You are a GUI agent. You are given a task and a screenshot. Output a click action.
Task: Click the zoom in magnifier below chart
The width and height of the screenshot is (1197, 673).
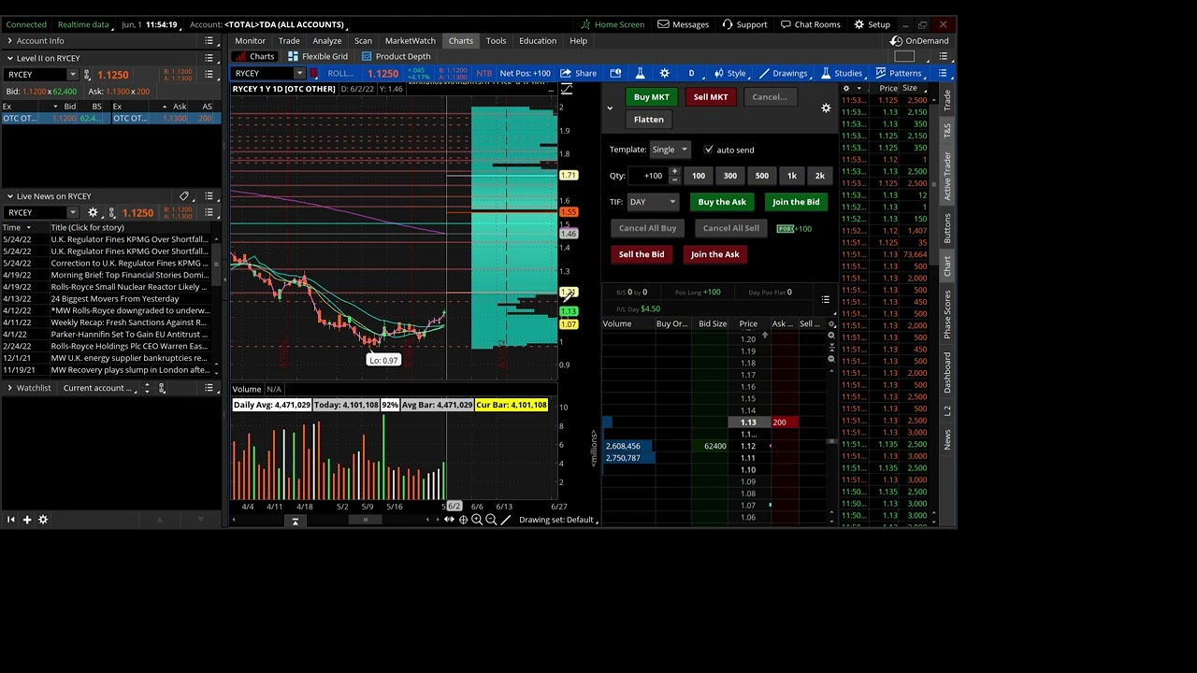pyautogui.click(x=477, y=520)
